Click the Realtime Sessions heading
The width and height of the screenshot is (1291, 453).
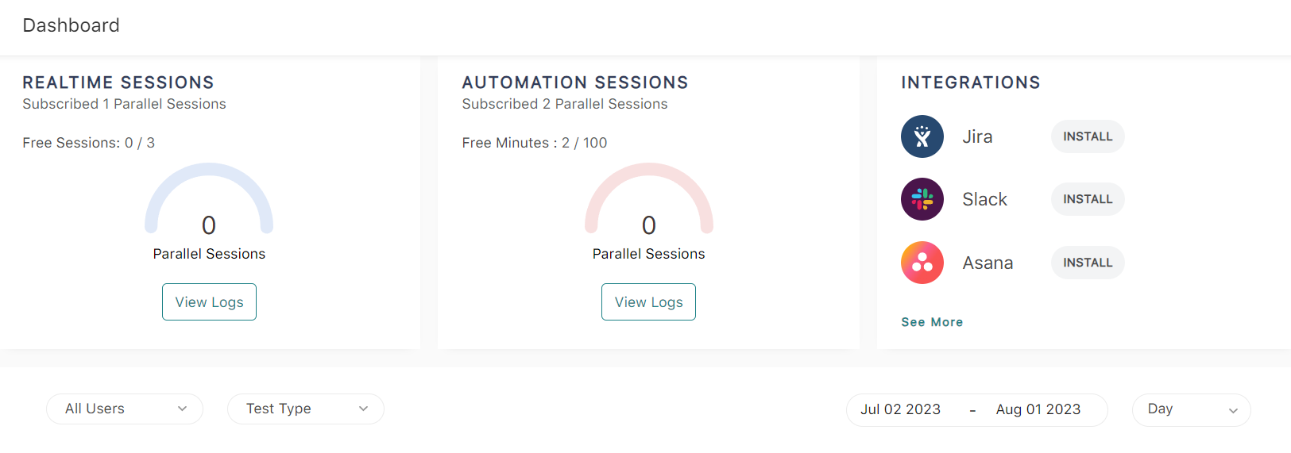coord(118,83)
